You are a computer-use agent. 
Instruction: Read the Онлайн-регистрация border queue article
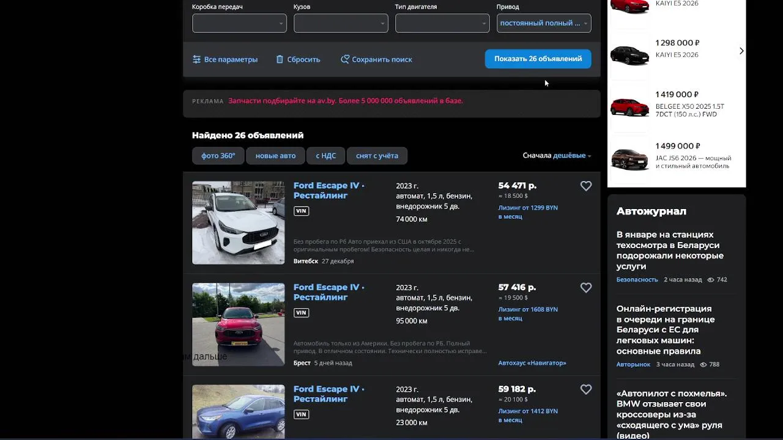[666, 330]
